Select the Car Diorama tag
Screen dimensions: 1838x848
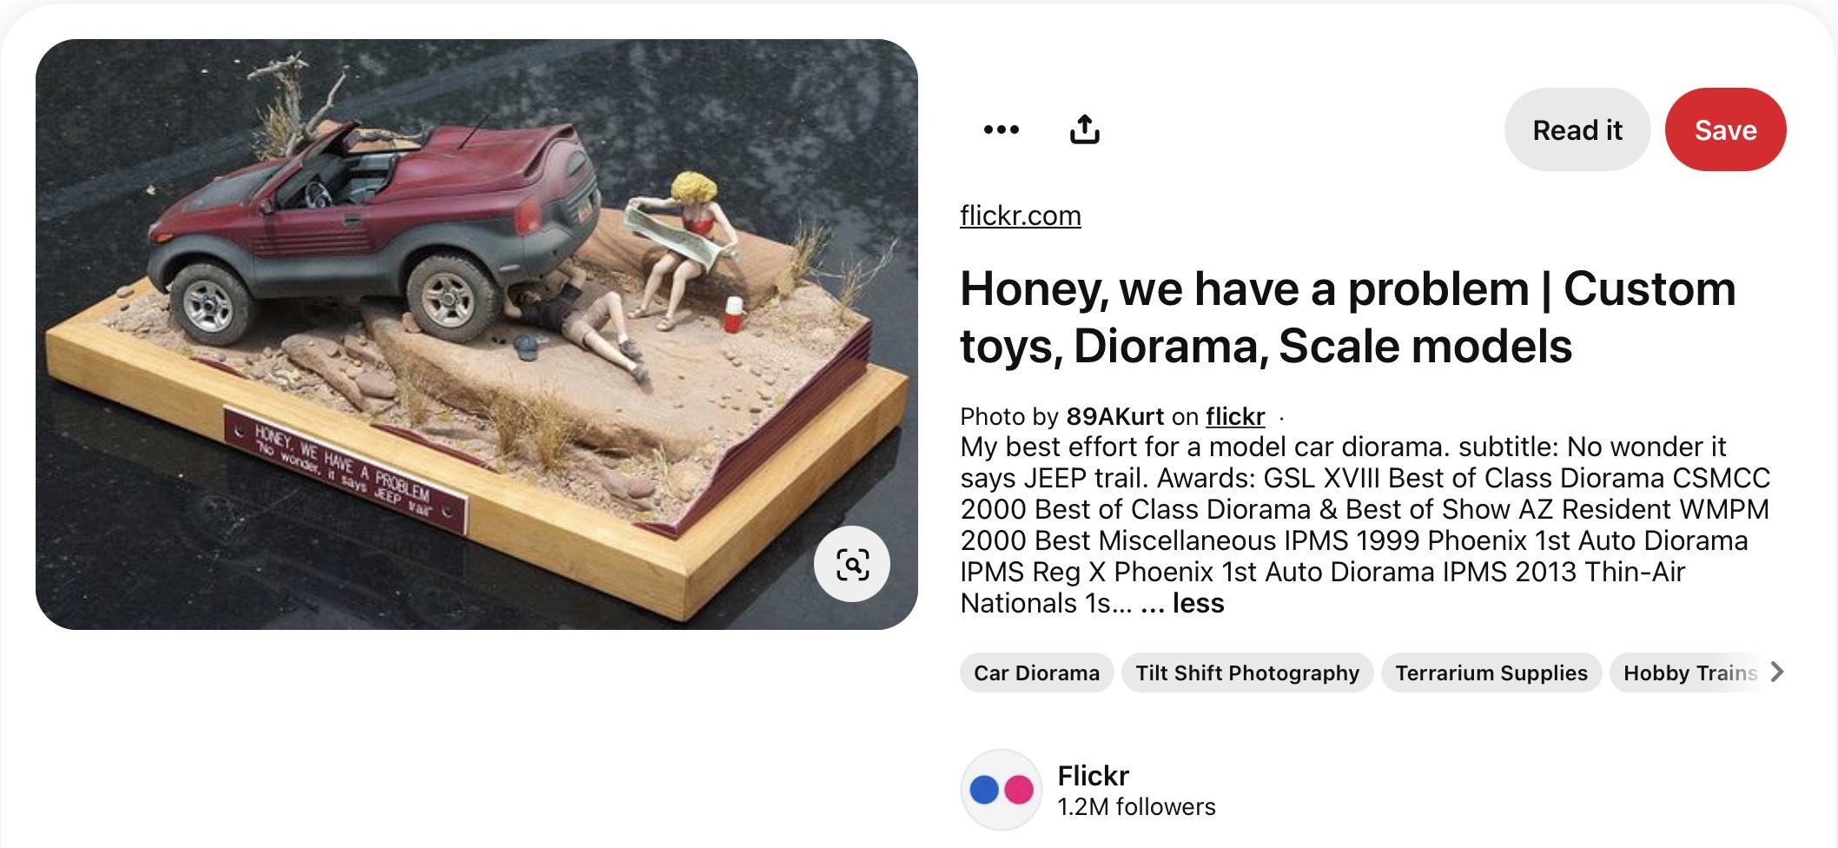tap(1036, 672)
